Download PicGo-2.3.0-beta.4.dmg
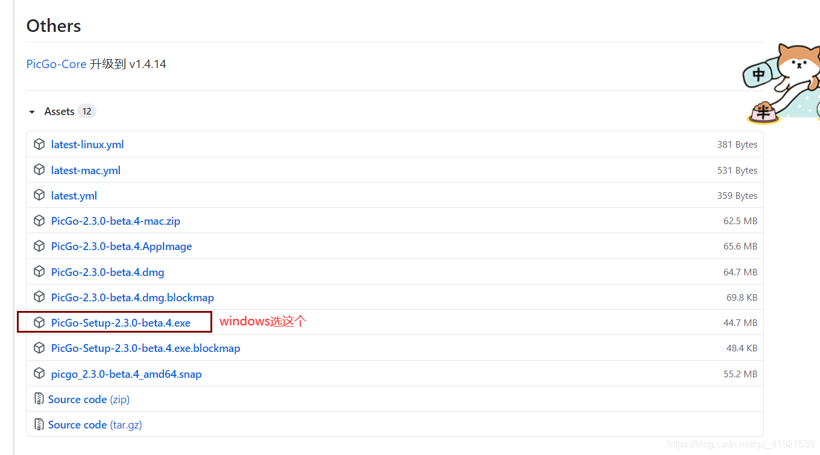The width and height of the screenshot is (820, 455). pos(108,272)
